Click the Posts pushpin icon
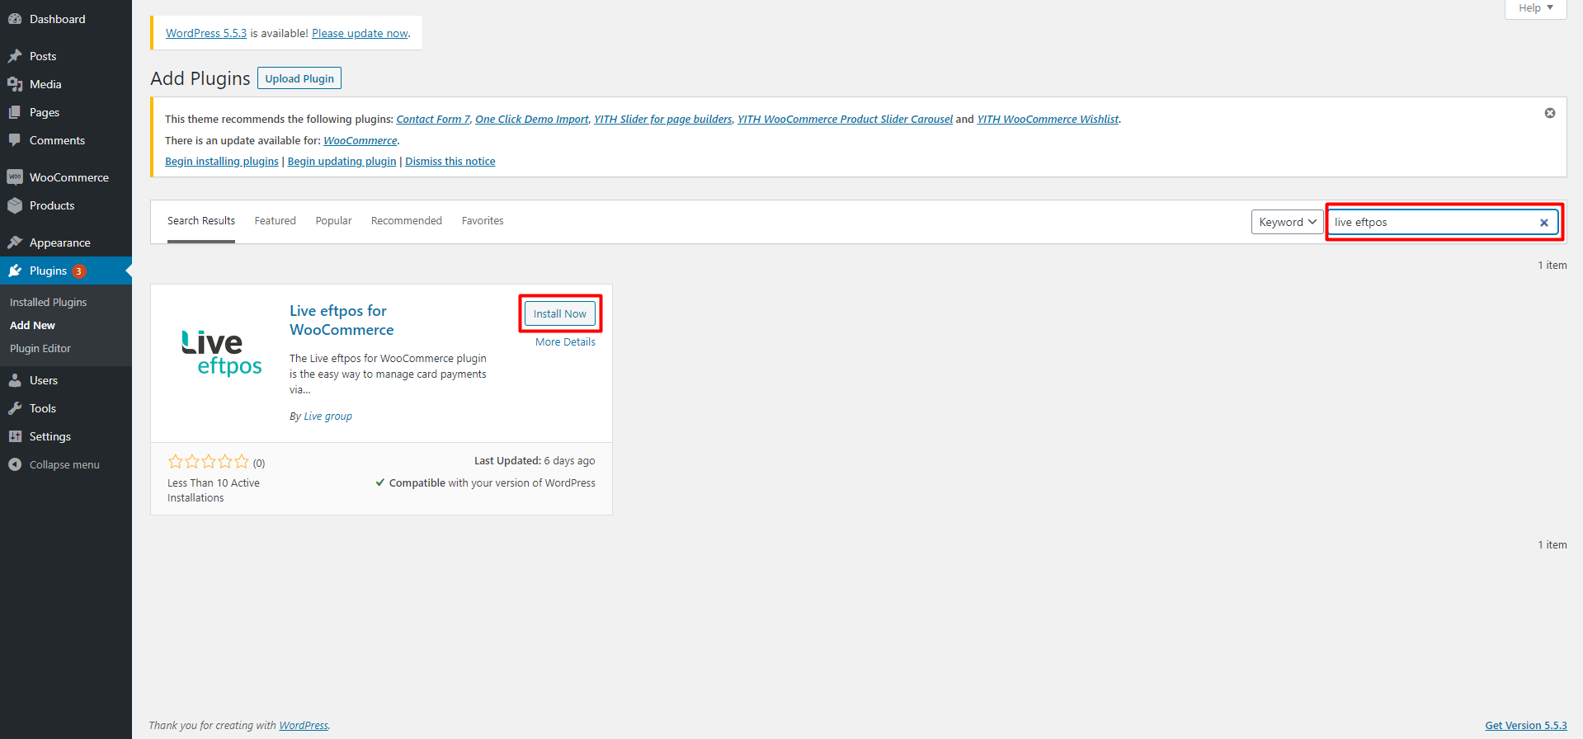1583x739 pixels. [x=15, y=56]
